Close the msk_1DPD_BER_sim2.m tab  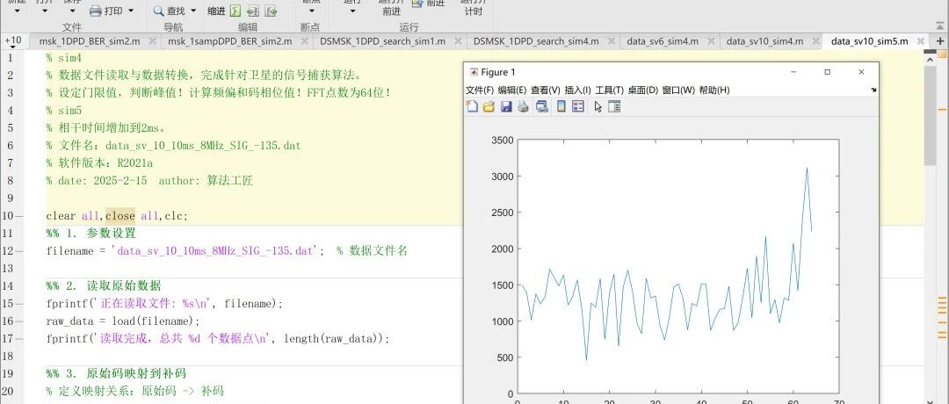click(153, 42)
